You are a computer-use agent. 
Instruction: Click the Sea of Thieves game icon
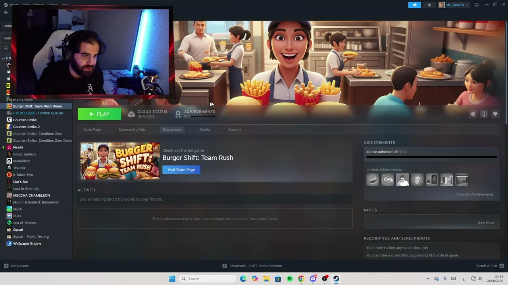tap(9, 223)
